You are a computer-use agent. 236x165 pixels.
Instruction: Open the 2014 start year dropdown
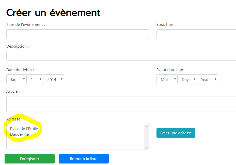point(54,79)
